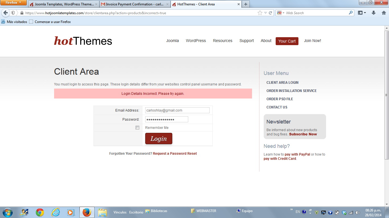Click the Login Details Incorrect message

(153, 94)
